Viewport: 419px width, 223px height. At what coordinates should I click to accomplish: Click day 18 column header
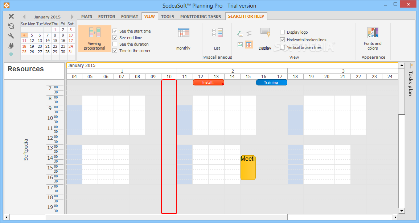click(x=295, y=76)
